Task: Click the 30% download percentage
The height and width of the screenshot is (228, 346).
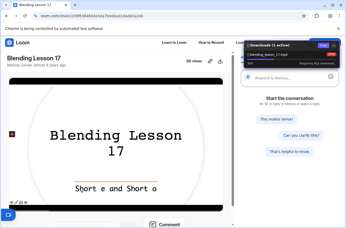Action: point(250,63)
